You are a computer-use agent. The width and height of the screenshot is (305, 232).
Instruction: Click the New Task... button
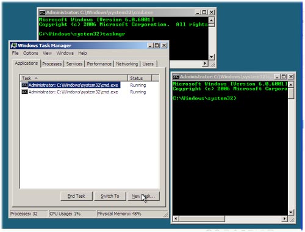click(x=143, y=196)
